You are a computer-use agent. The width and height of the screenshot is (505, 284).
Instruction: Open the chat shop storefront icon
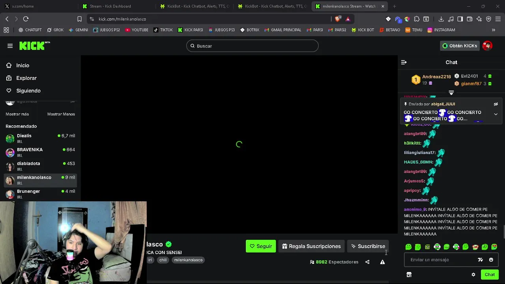coord(409,275)
